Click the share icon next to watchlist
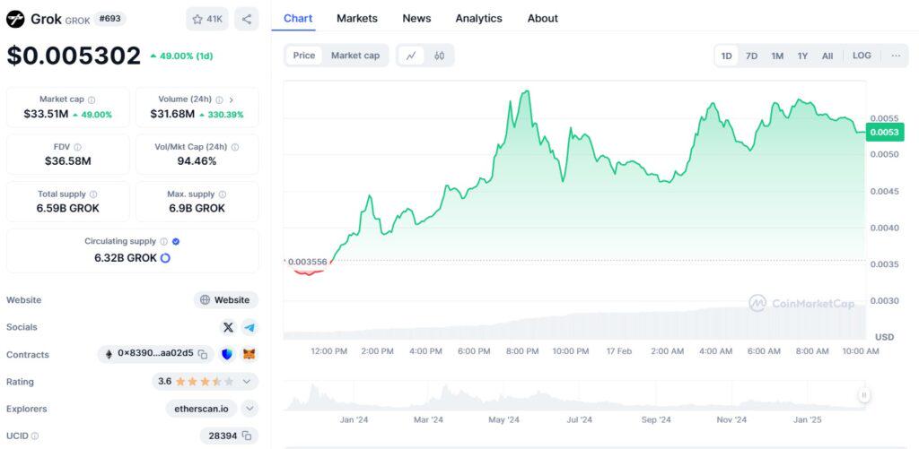 [247, 19]
